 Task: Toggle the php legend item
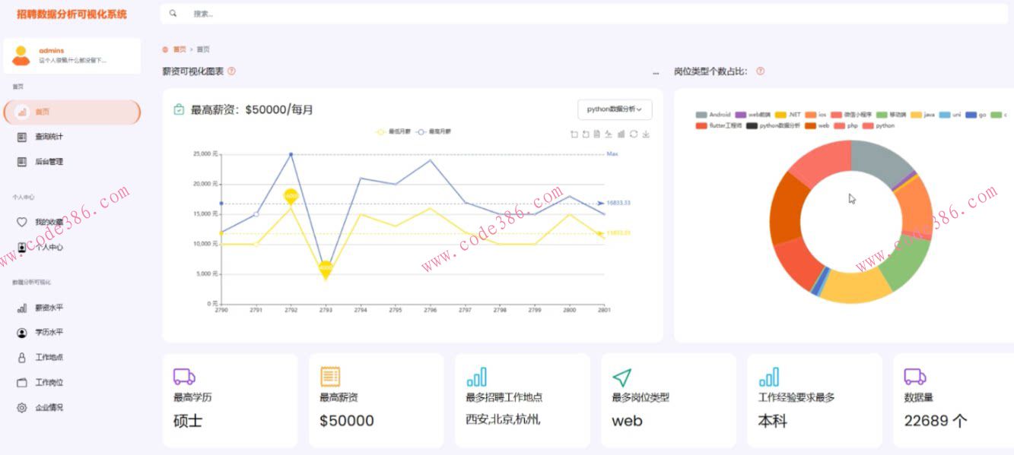click(x=846, y=125)
